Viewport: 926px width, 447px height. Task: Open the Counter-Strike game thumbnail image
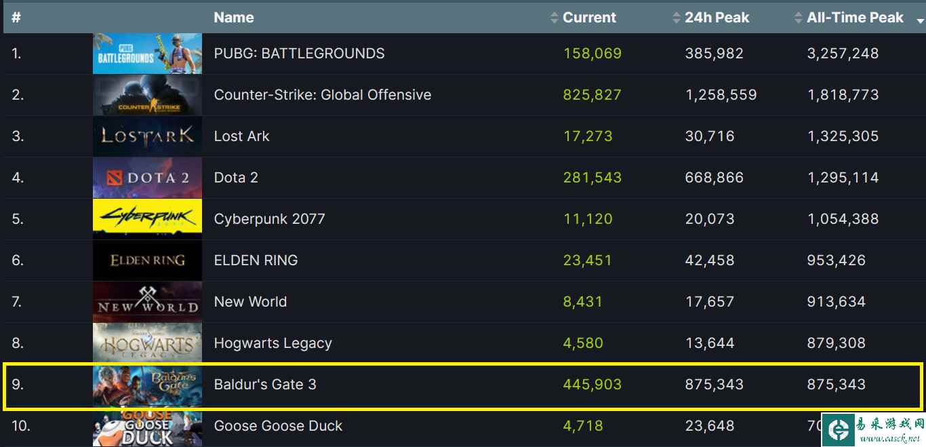(x=147, y=95)
